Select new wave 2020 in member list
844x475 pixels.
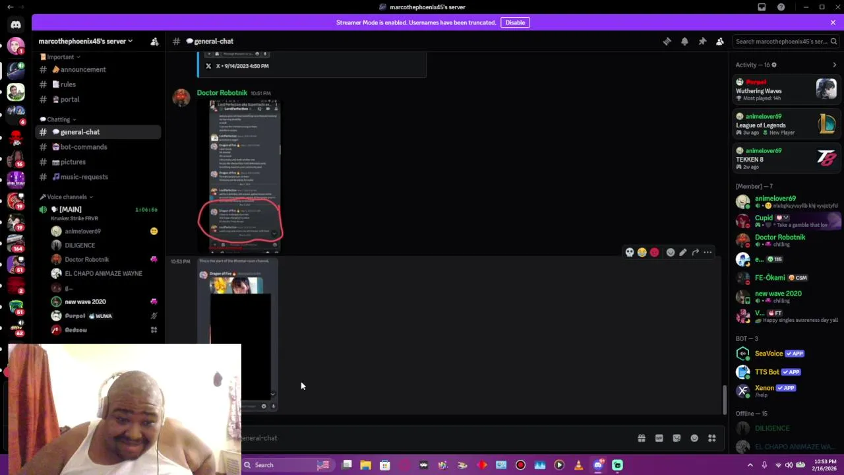pyautogui.click(x=787, y=297)
